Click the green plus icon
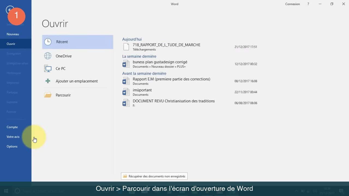Image resolution: width=349 pixels, height=196 pixels. click(x=48, y=81)
